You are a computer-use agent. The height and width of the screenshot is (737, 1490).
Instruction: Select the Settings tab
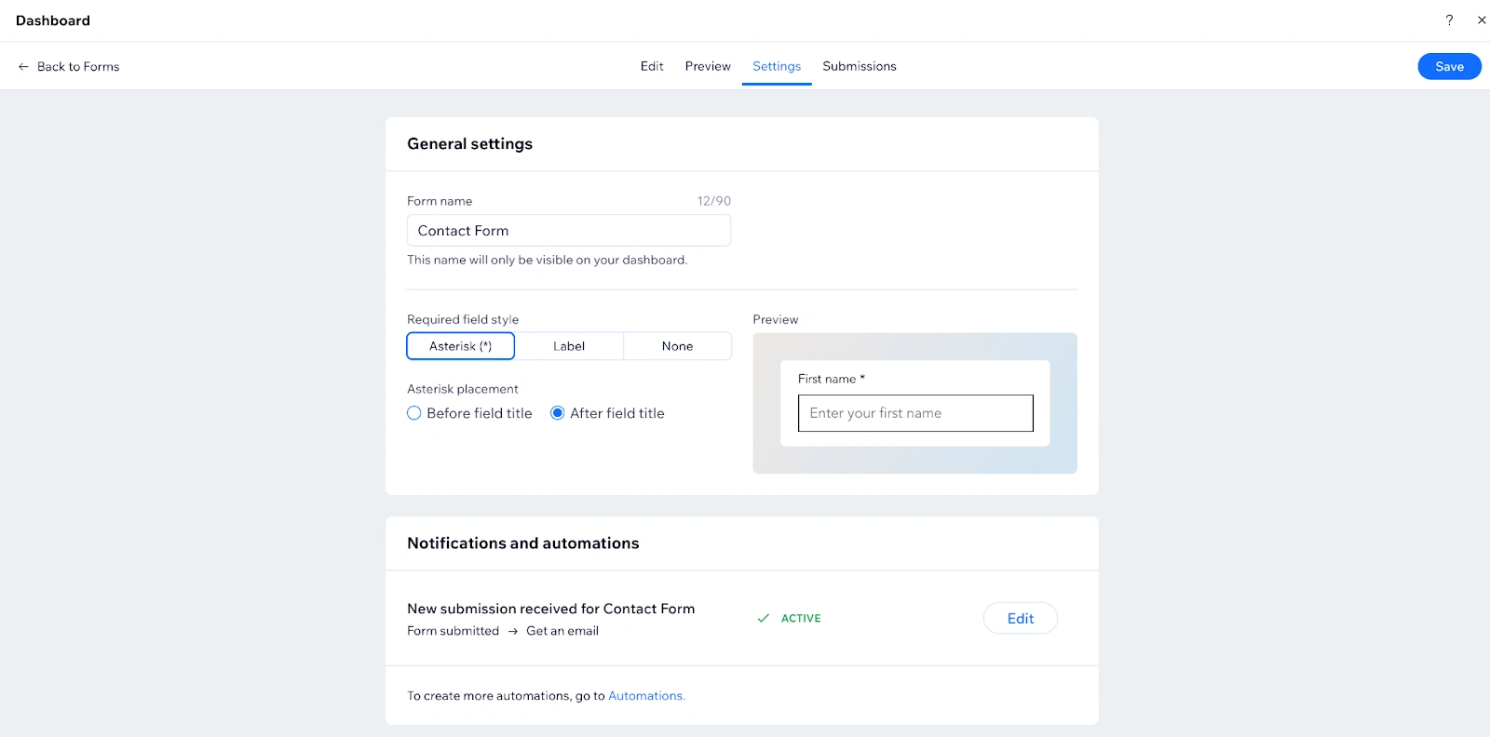pyautogui.click(x=777, y=66)
